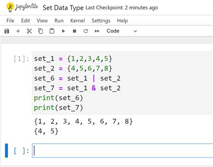Interrupt the kernel with the stop icon

(75, 31)
